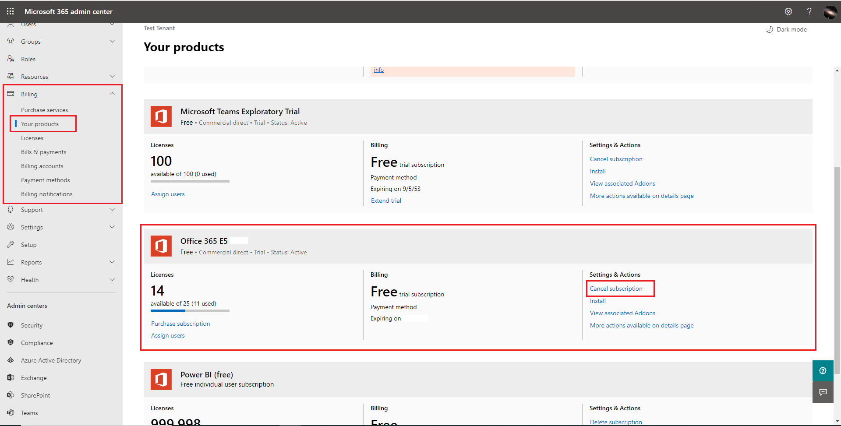
Task: Open the account profile avatar
Action: (x=830, y=12)
